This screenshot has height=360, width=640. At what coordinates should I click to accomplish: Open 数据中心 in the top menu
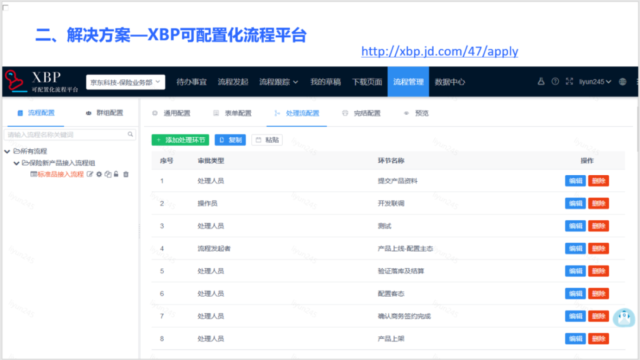click(x=450, y=82)
